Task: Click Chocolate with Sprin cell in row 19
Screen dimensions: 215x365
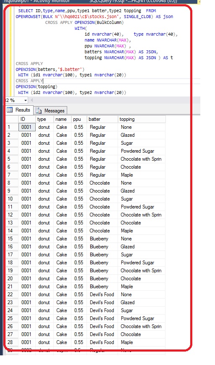Action: click(x=142, y=271)
